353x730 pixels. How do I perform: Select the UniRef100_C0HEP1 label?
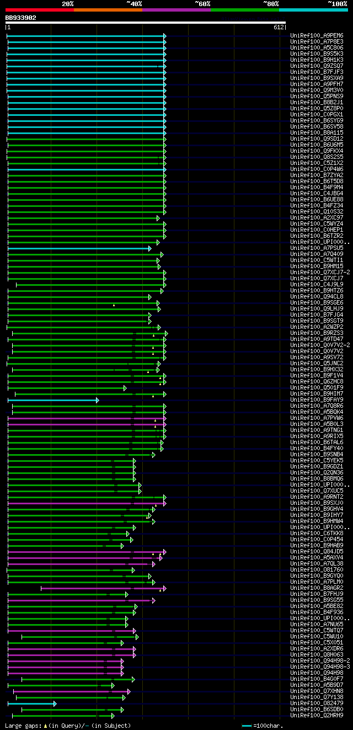tap(317, 230)
